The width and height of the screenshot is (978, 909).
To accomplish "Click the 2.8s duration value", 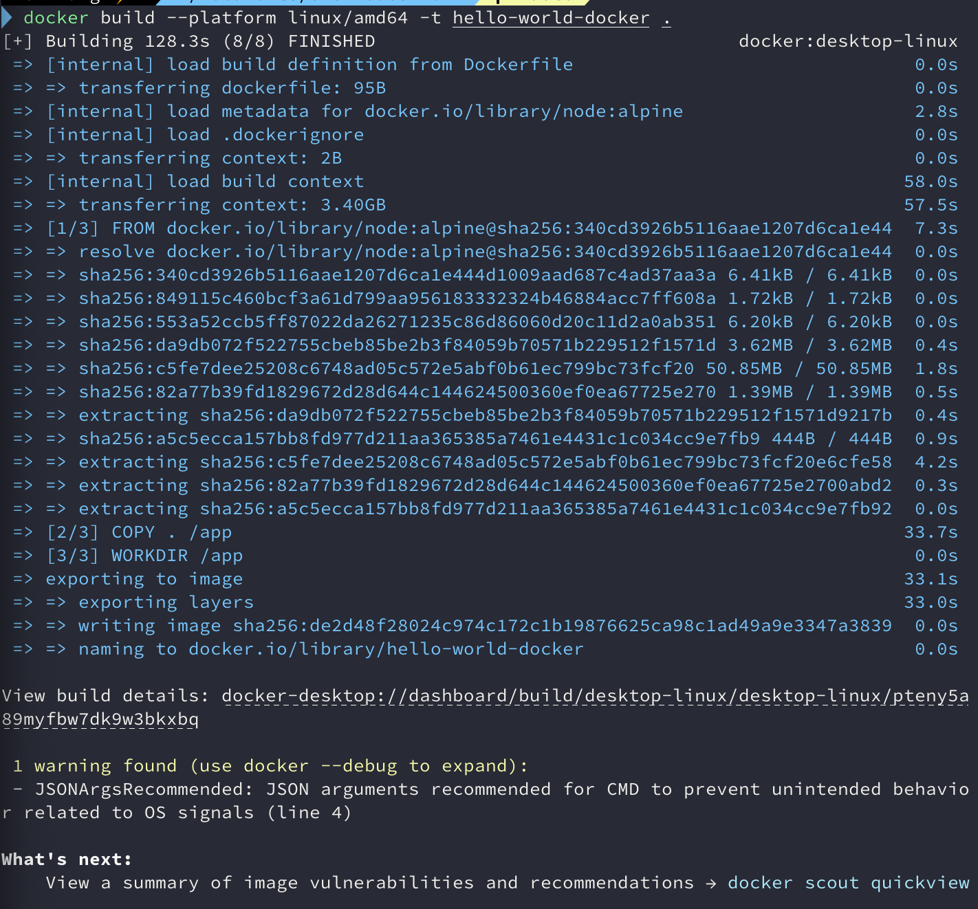I will (936, 111).
